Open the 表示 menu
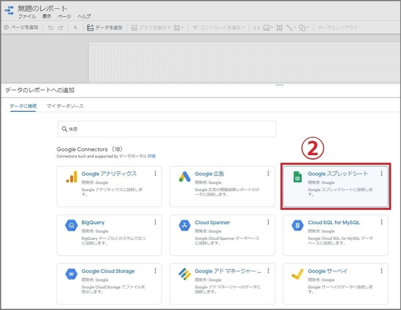Viewport: 401px width, 310px height. [47, 17]
